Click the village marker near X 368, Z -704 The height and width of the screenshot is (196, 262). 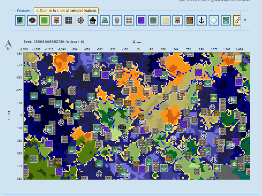click(163, 61)
